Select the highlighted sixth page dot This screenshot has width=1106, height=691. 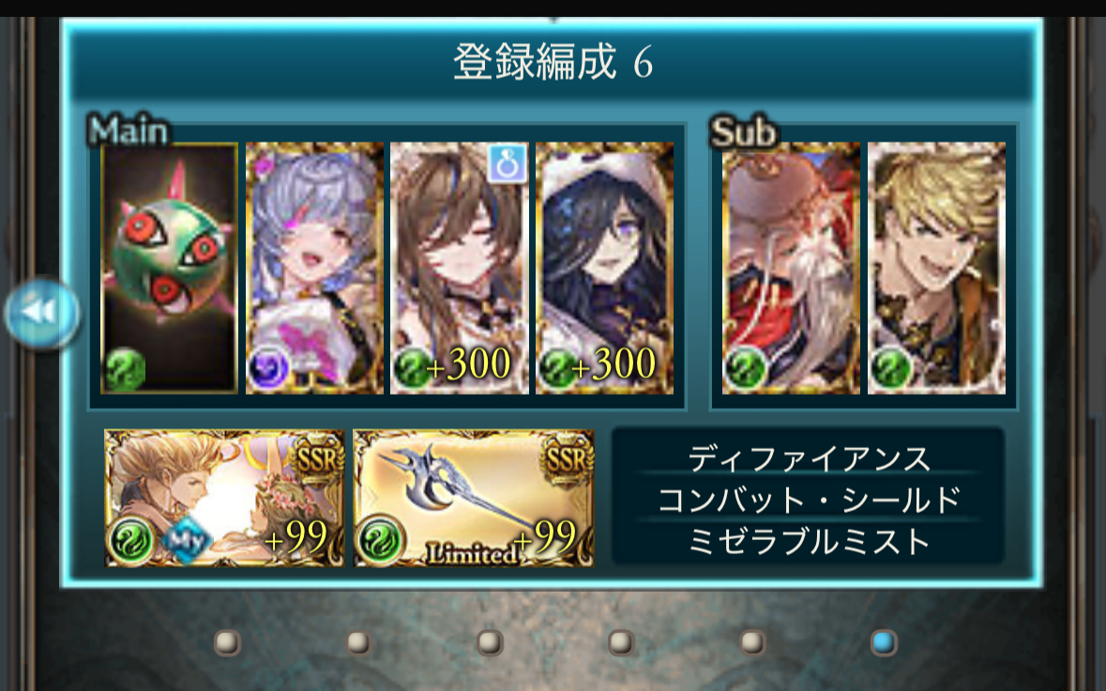883,643
